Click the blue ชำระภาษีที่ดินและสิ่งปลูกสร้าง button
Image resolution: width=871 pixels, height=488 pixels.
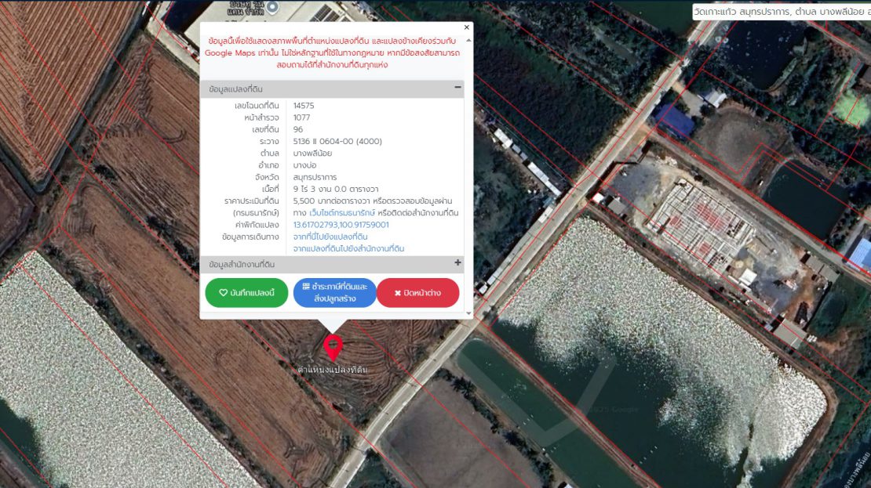tap(335, 293)
